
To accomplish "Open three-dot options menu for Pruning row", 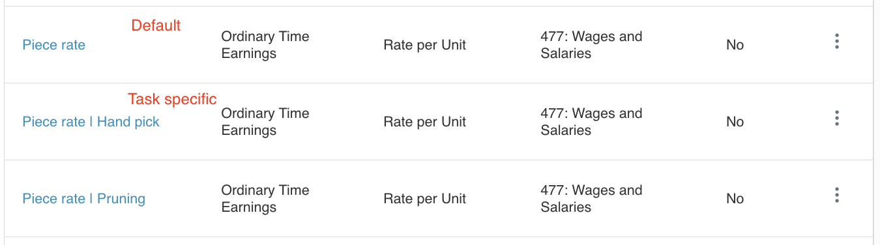I will coord(837,195).
